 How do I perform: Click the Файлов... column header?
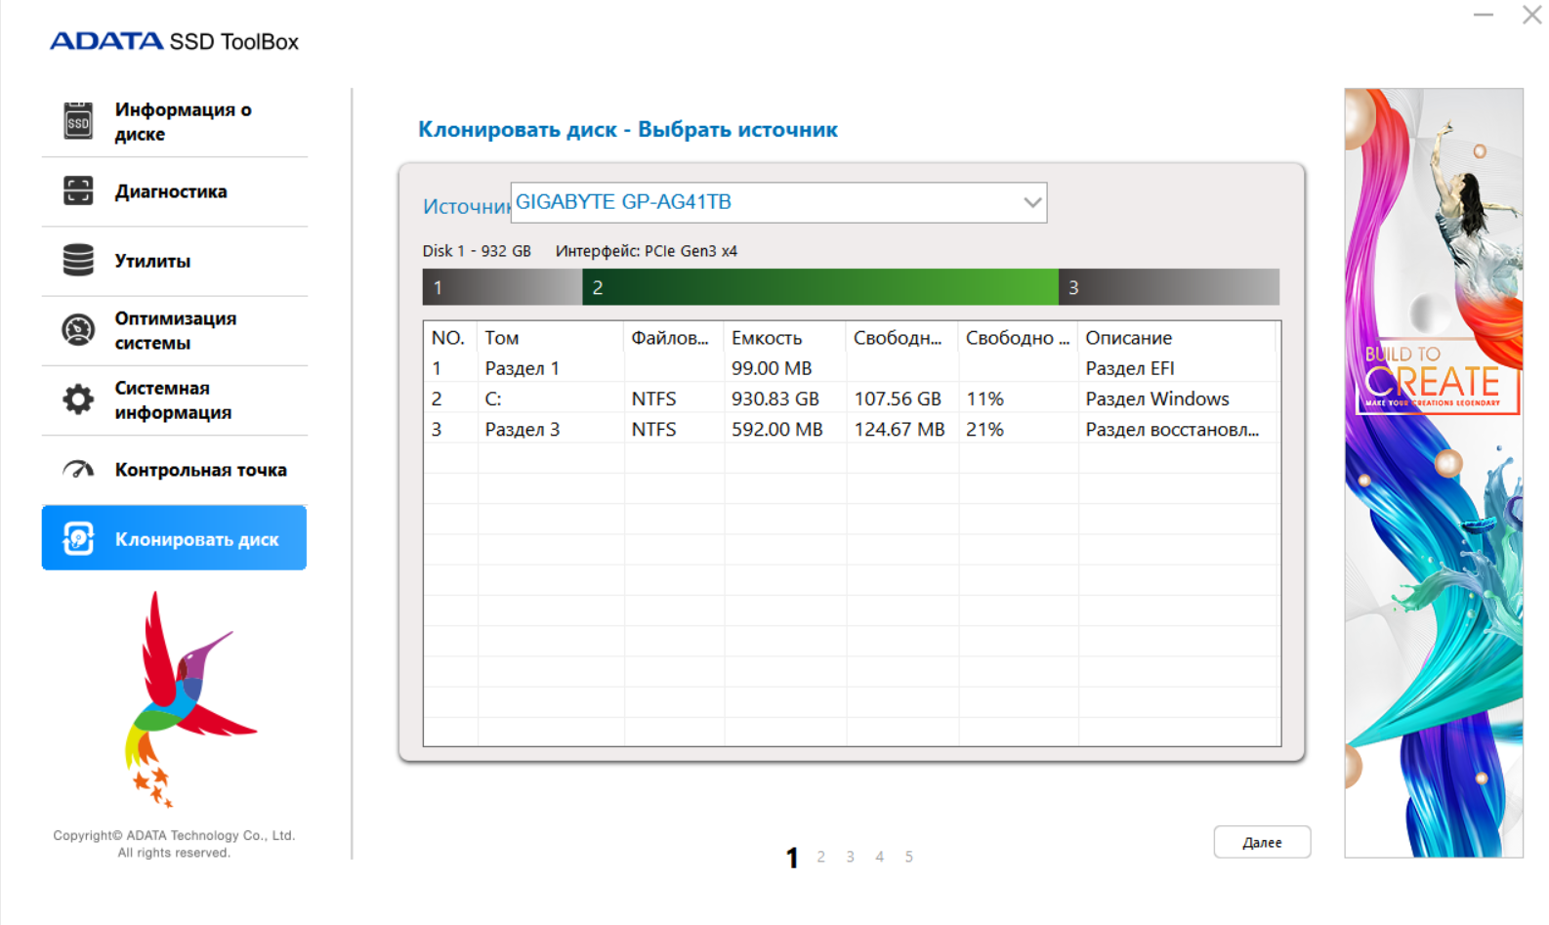tap(674, 338)
